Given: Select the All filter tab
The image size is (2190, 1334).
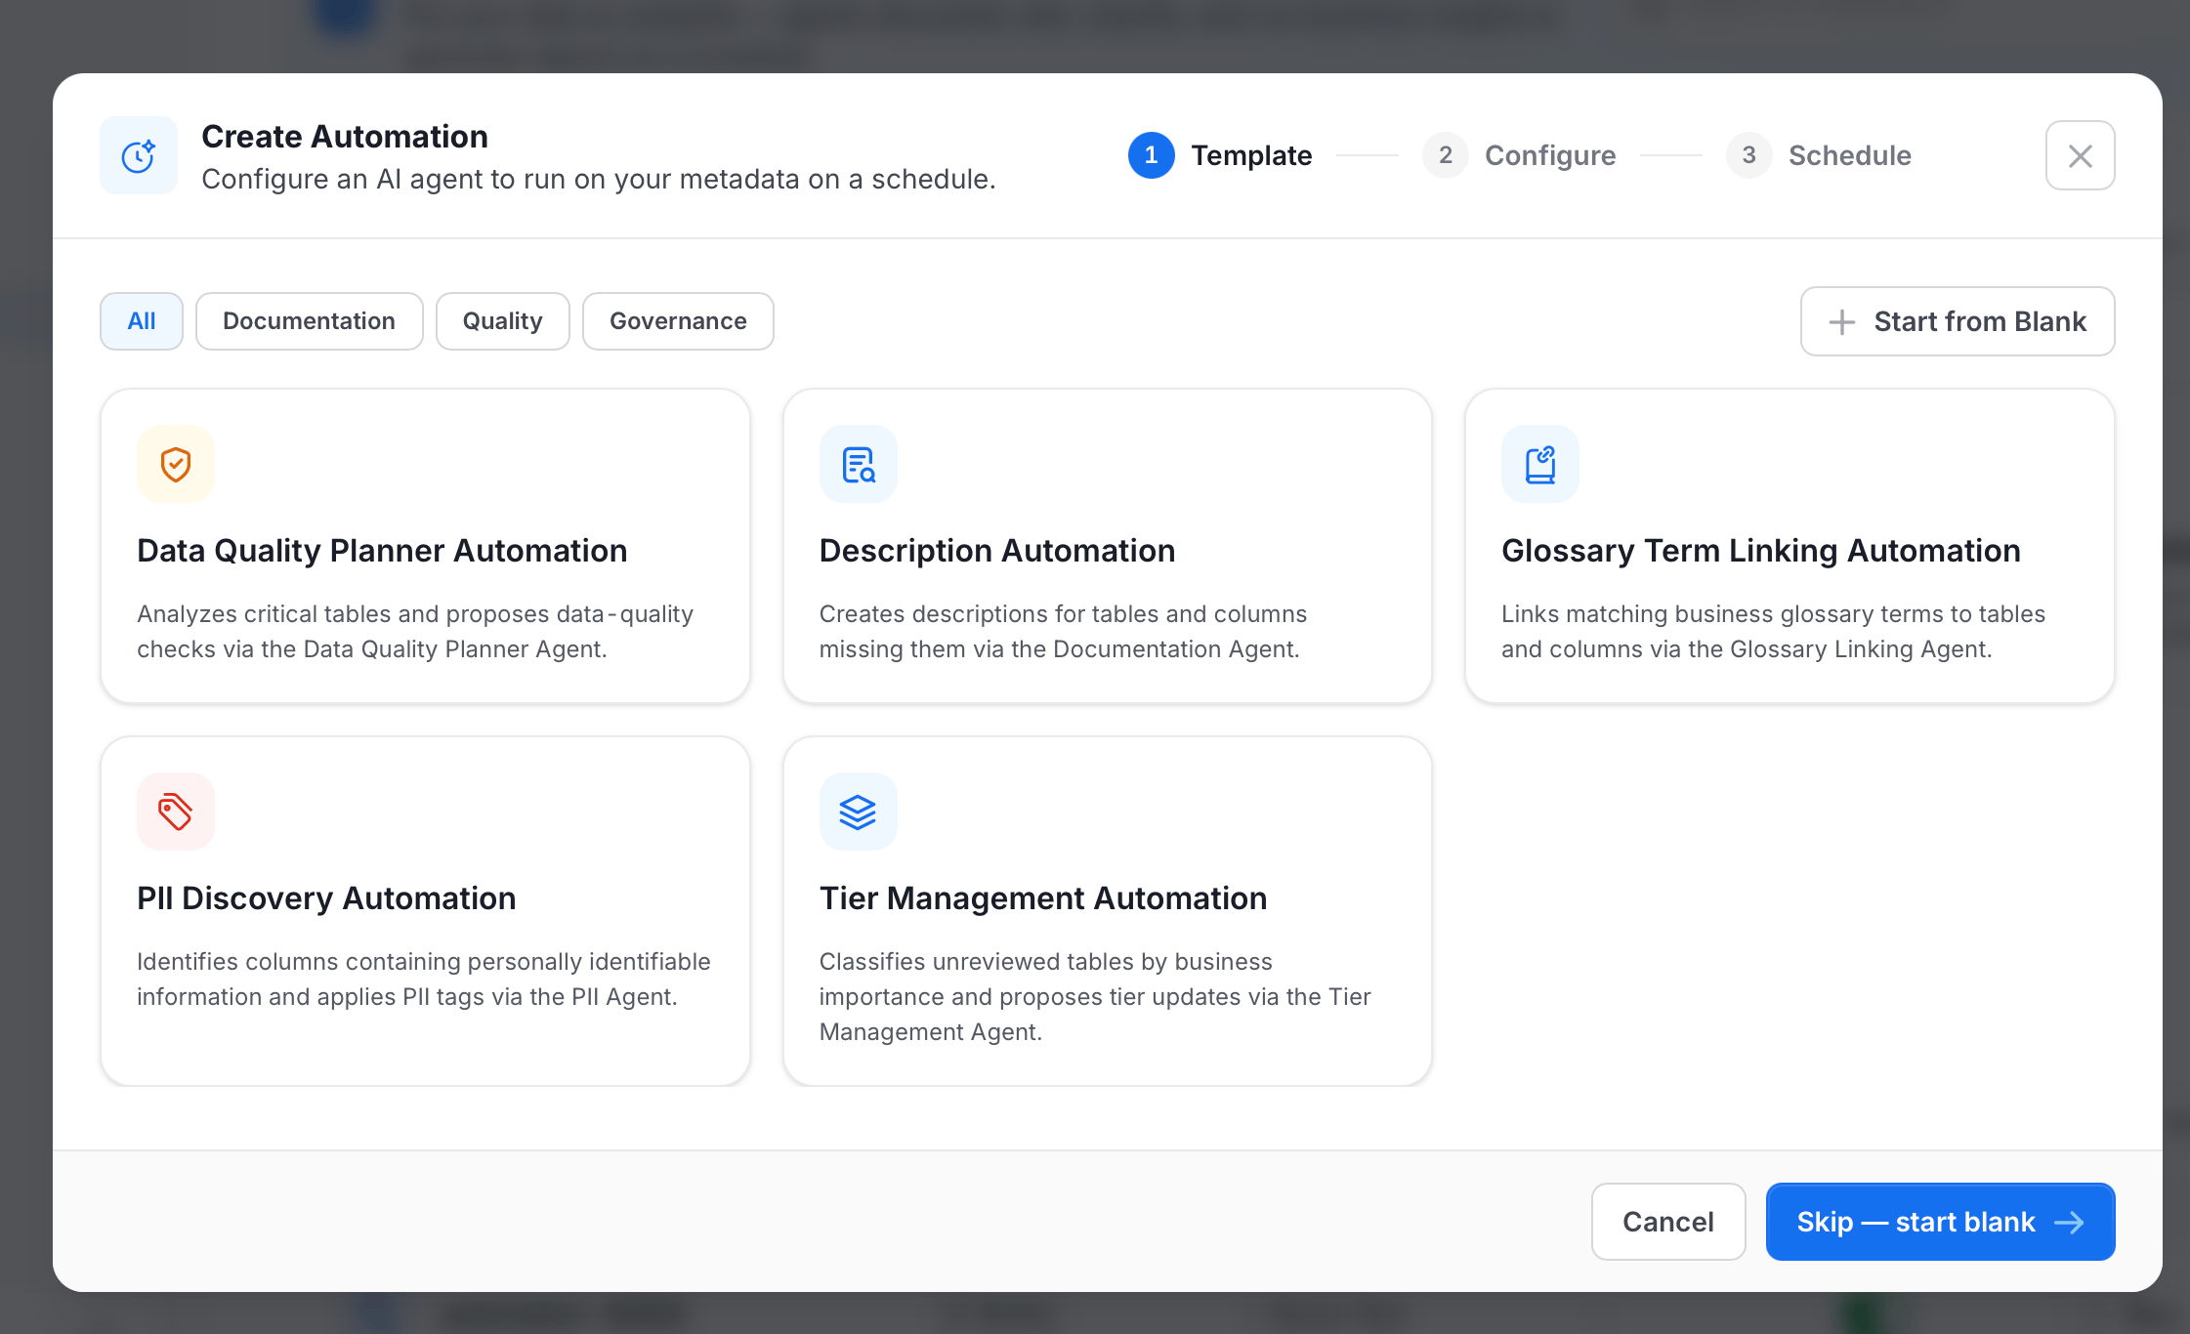Looking at the screenshot, I should 142,321.
